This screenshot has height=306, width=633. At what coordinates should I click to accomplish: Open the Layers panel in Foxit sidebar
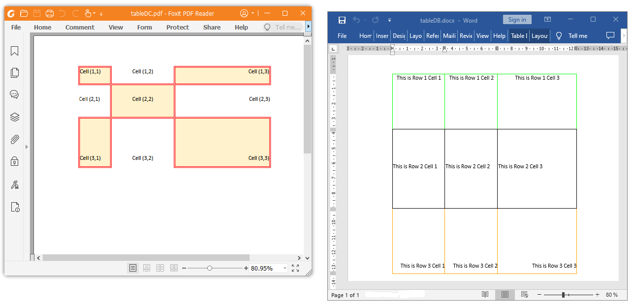[14, 117]
